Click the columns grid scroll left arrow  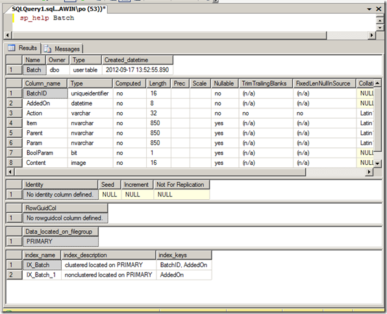(x=10, y=172)
